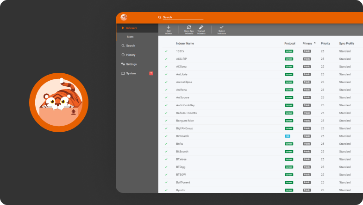The image size is (363, 205).
Task: Click the Public privacy badge for BitRu
Action: pyautogui.click(x=307, y=144)
